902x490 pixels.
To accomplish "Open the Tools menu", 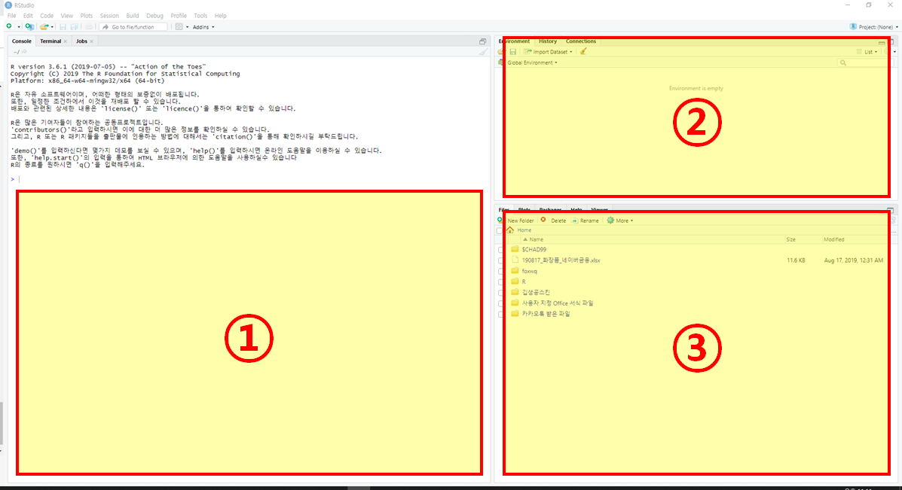I will (x=200, y=16).
